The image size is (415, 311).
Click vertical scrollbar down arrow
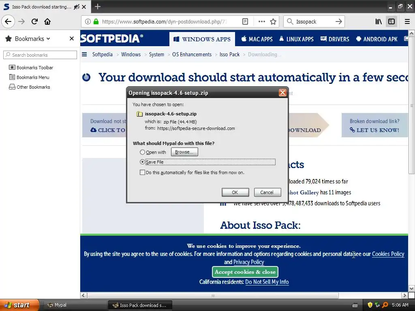point(411,288)
